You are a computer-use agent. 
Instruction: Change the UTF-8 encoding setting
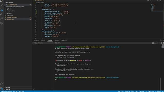pos(132,91)
